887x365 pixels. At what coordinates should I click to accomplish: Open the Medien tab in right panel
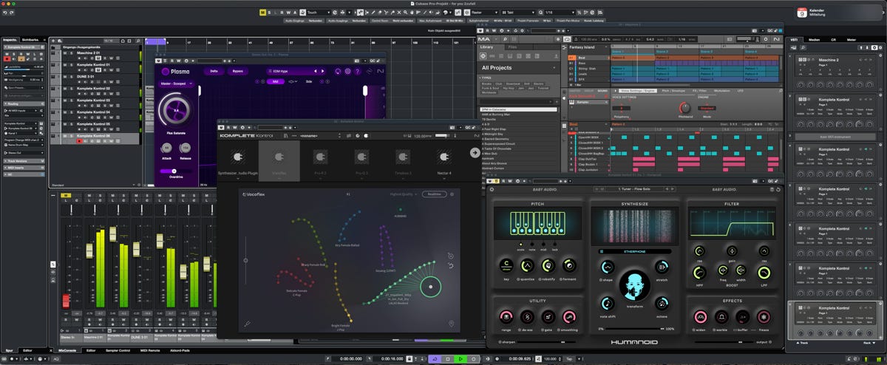coord(813,39)
